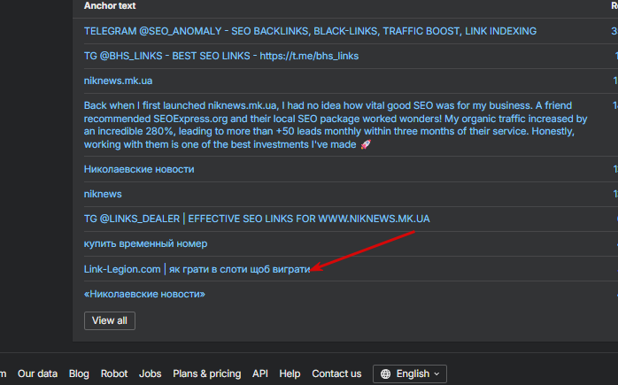Open the TG @LINKS_DEALER anchor text
Image resolution: width=618 pixels, height=385 pixels.
[x=257, y=219]
